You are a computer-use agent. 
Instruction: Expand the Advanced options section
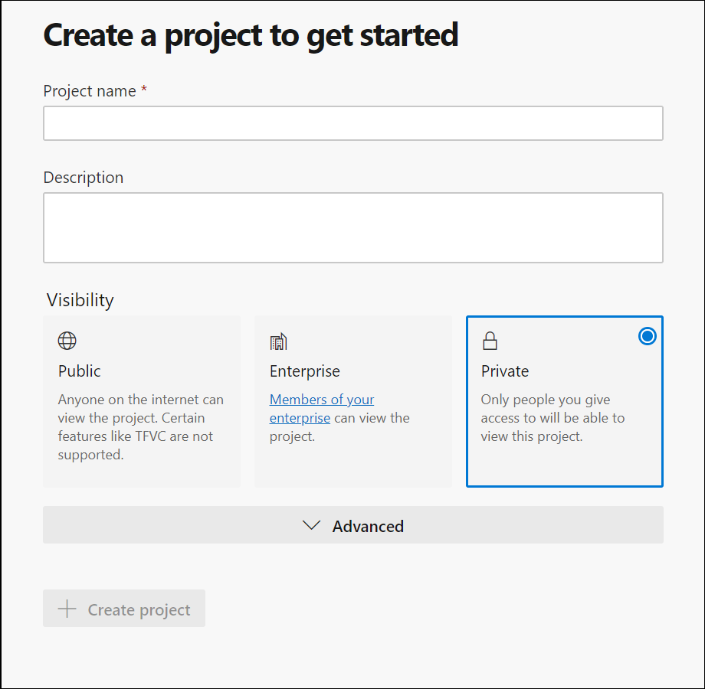pyautogui.click(x=352, y=526)
